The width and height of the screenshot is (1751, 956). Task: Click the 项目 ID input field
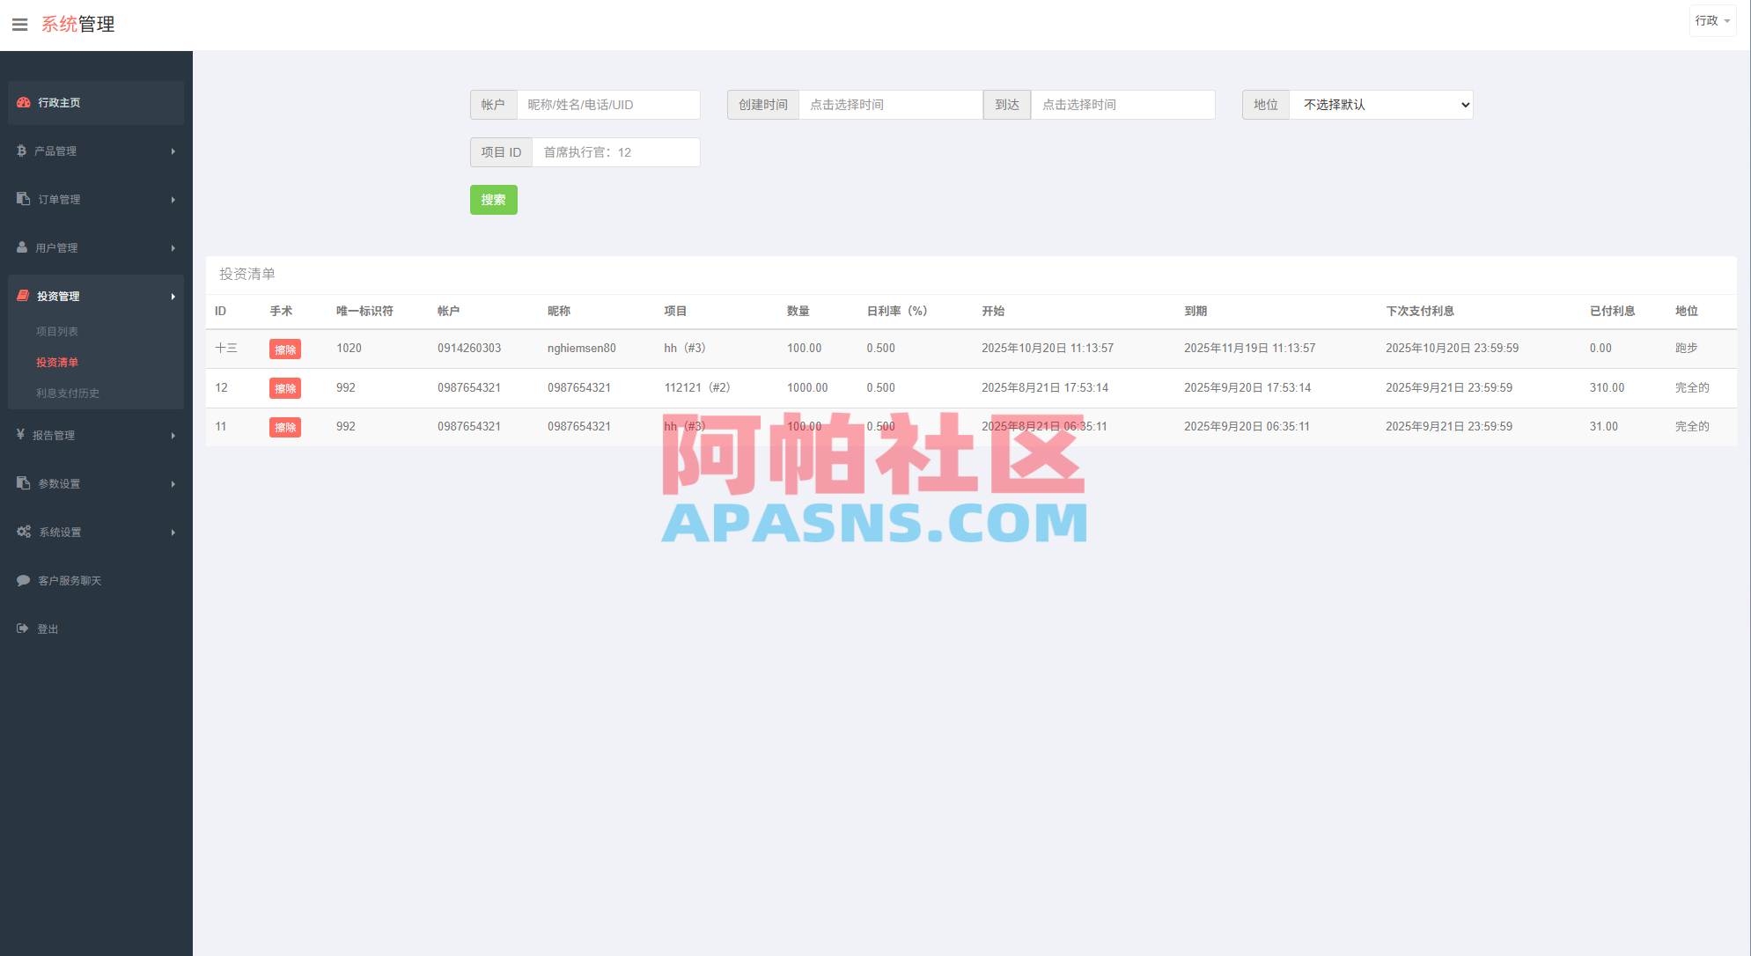614,151
